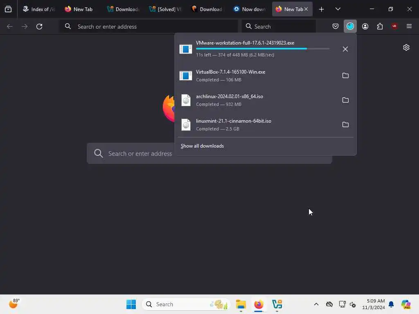Click the linuxmint ISO disc icon
The width and height of the screenshot is (419, 314).
(186, 125)
